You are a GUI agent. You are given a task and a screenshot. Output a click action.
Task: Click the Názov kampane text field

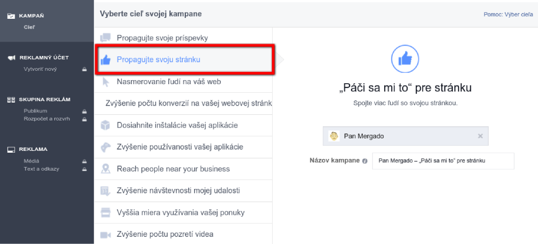pos(443,161)
